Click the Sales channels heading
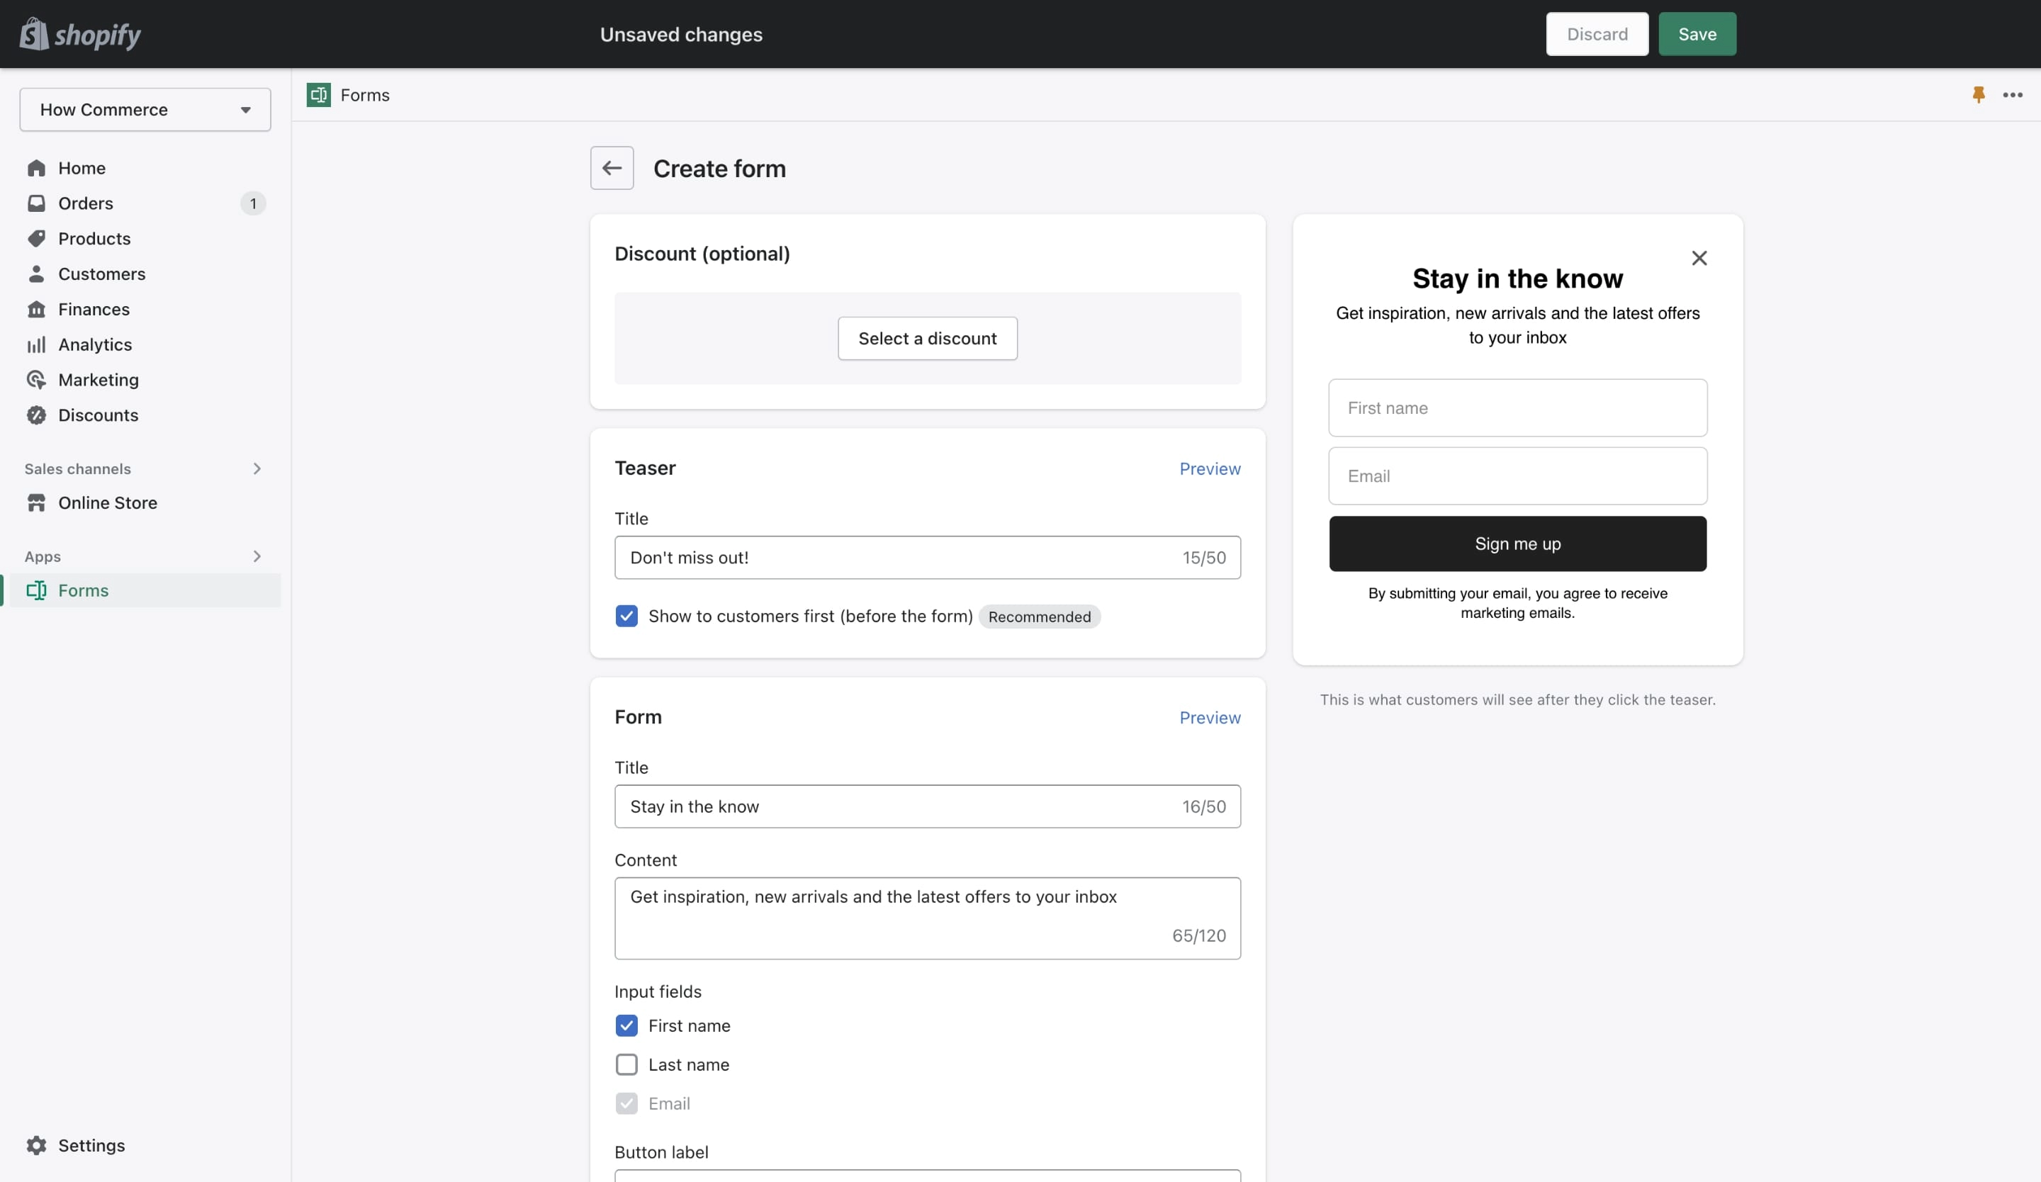The height and width of the screenshot is (1182, 2041). pos(78,468)
